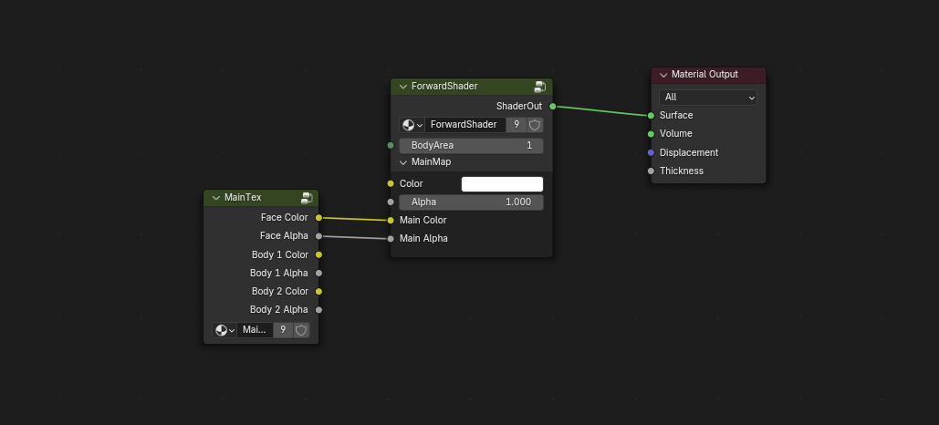Collapse the MainTex node
The image size is (939, 425).
click(x=215, y=198)
